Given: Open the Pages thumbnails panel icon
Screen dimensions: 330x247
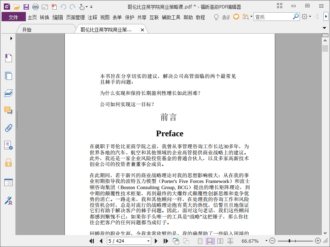Looking at the screenshot, I should (8, 76).
